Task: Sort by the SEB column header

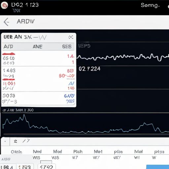Action: pos(67,47)
